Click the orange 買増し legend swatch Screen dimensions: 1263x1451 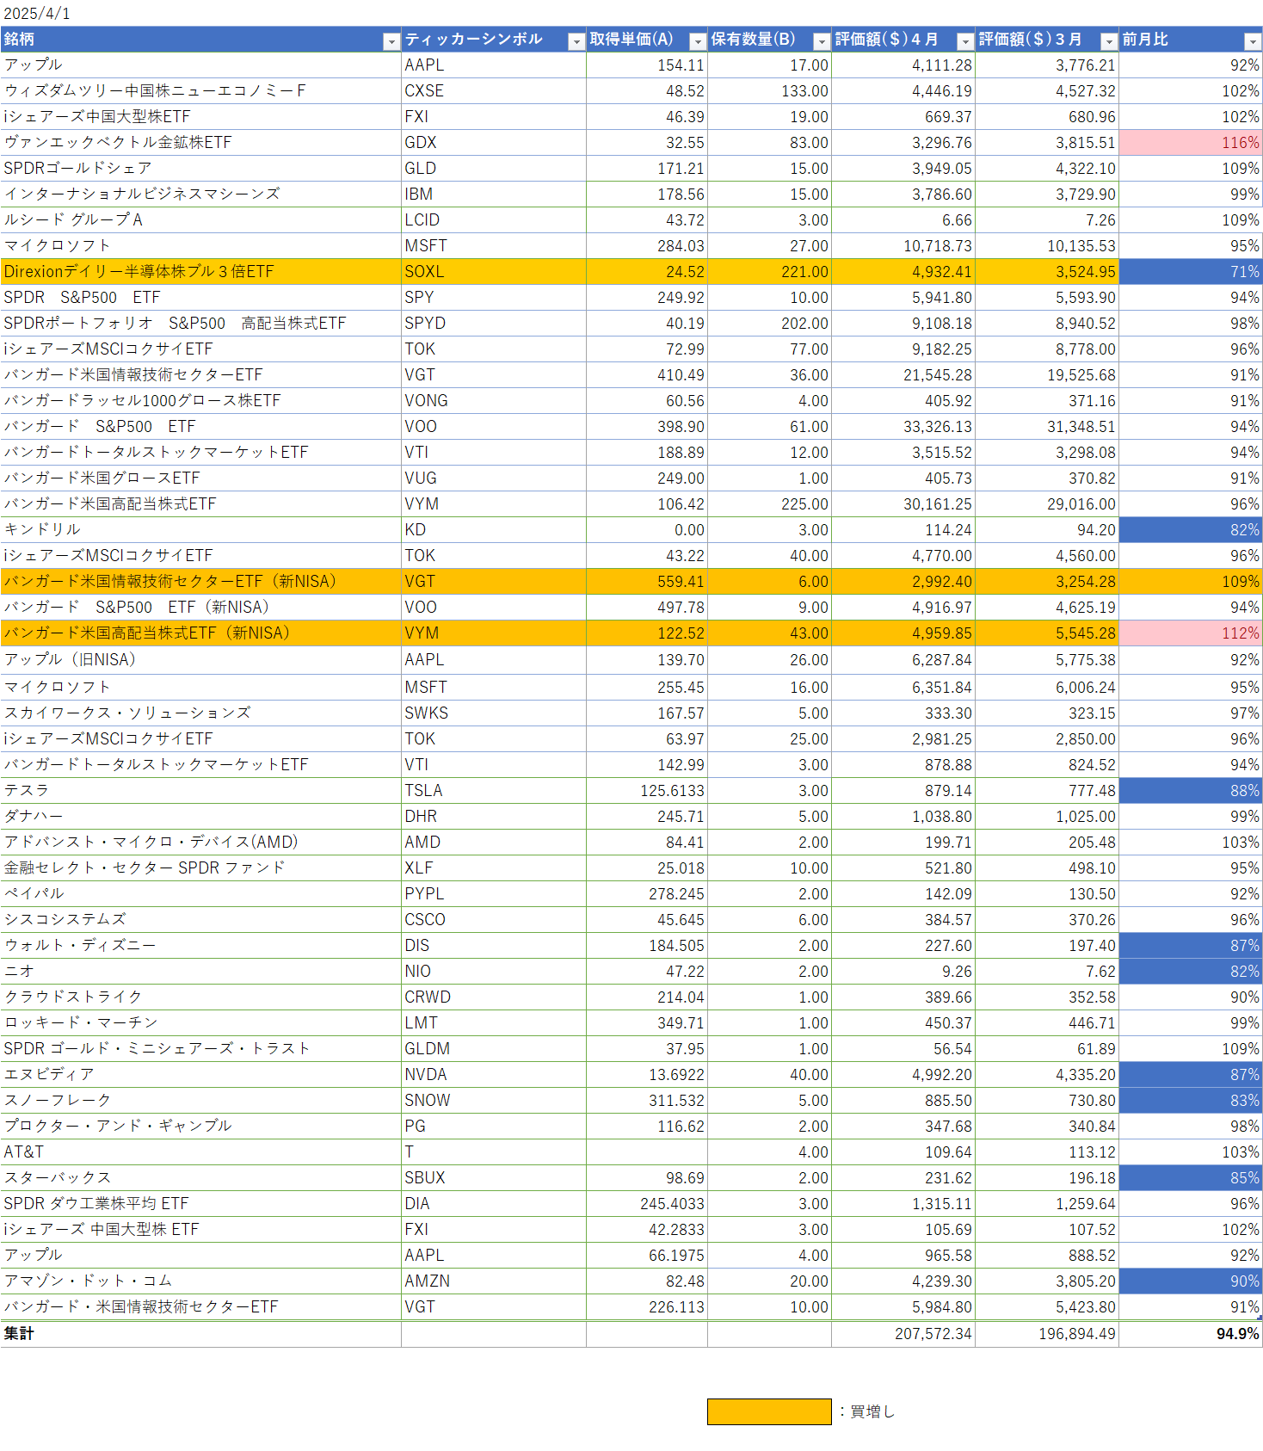coord(769,1411)
